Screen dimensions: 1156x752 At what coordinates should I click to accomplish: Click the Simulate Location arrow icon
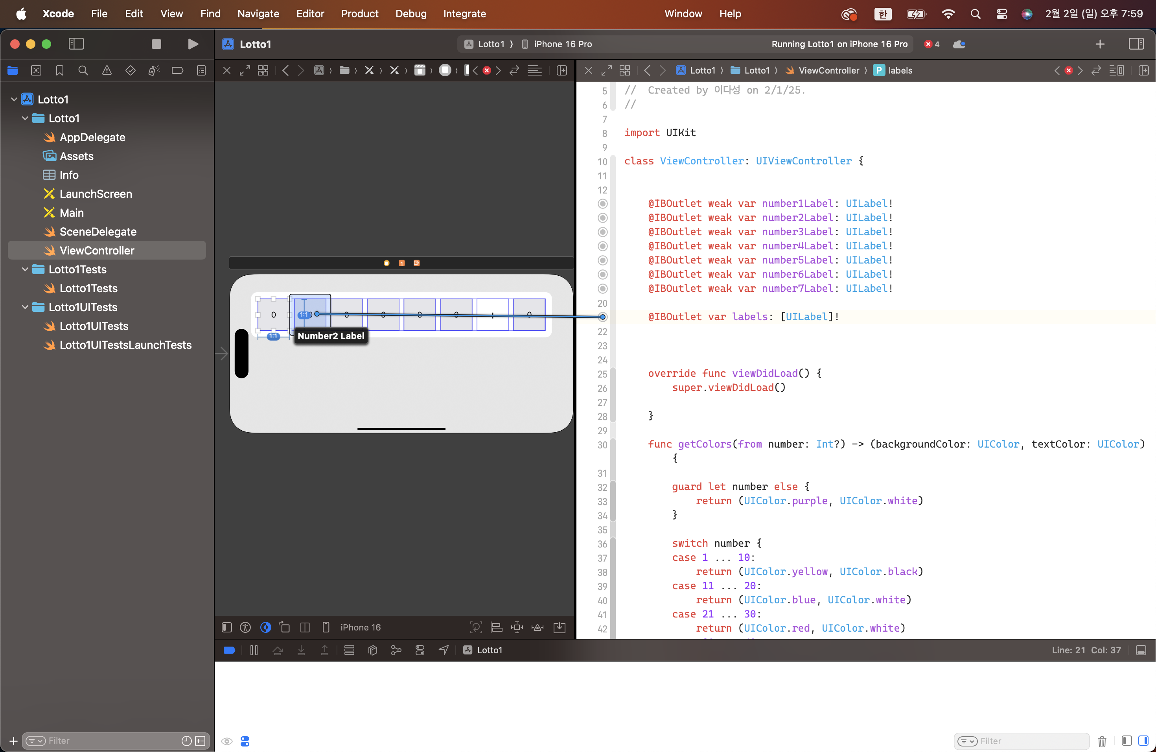pyautogui.click(x=444, y=650)
